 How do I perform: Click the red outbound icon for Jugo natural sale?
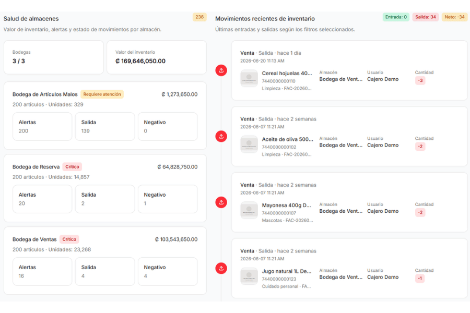(221, 268)
